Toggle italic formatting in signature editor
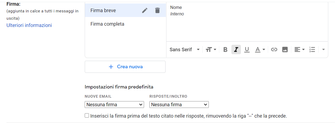 pyautogui.click(x=236, y=50)
